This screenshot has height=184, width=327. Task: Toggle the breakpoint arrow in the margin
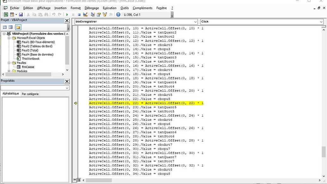point(76,103)
